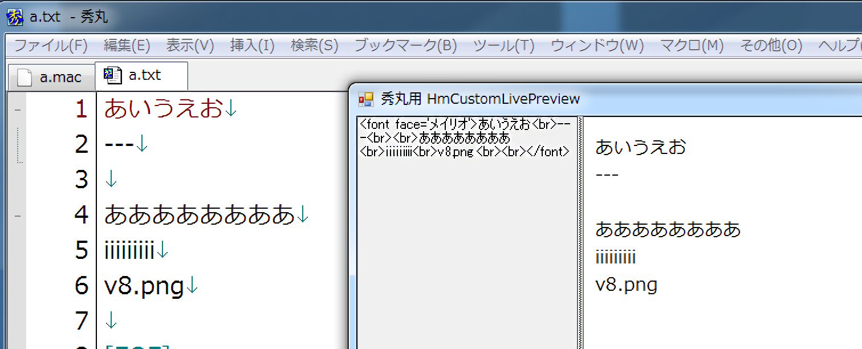
Task: Open the 編集(E) menu
Action: [x=127, y=46]
